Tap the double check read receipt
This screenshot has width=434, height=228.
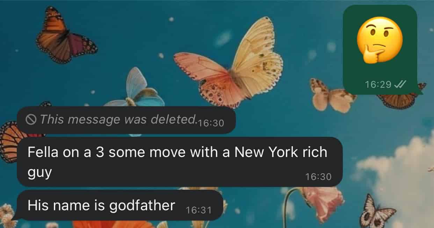[x=399, y=85]
